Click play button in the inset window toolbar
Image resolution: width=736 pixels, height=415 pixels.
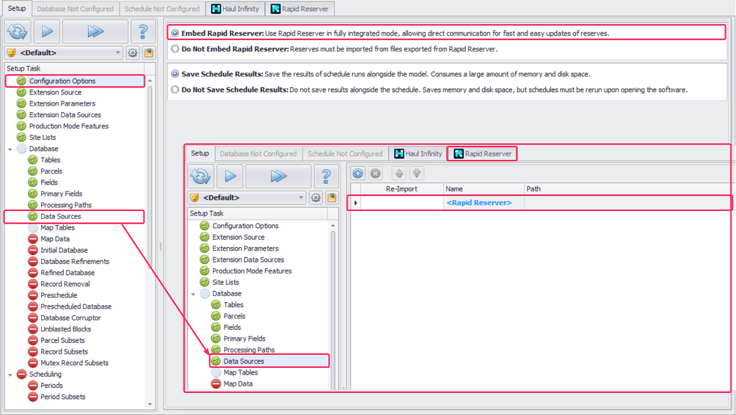(230, 177)
